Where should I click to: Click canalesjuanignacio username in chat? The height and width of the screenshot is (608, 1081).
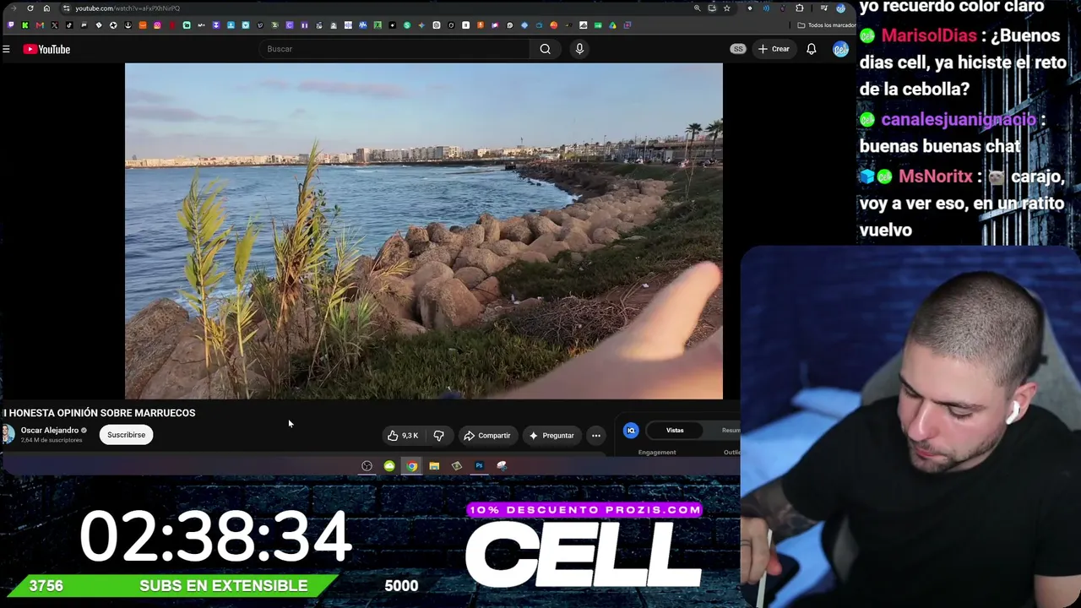(x=959, y=119)
